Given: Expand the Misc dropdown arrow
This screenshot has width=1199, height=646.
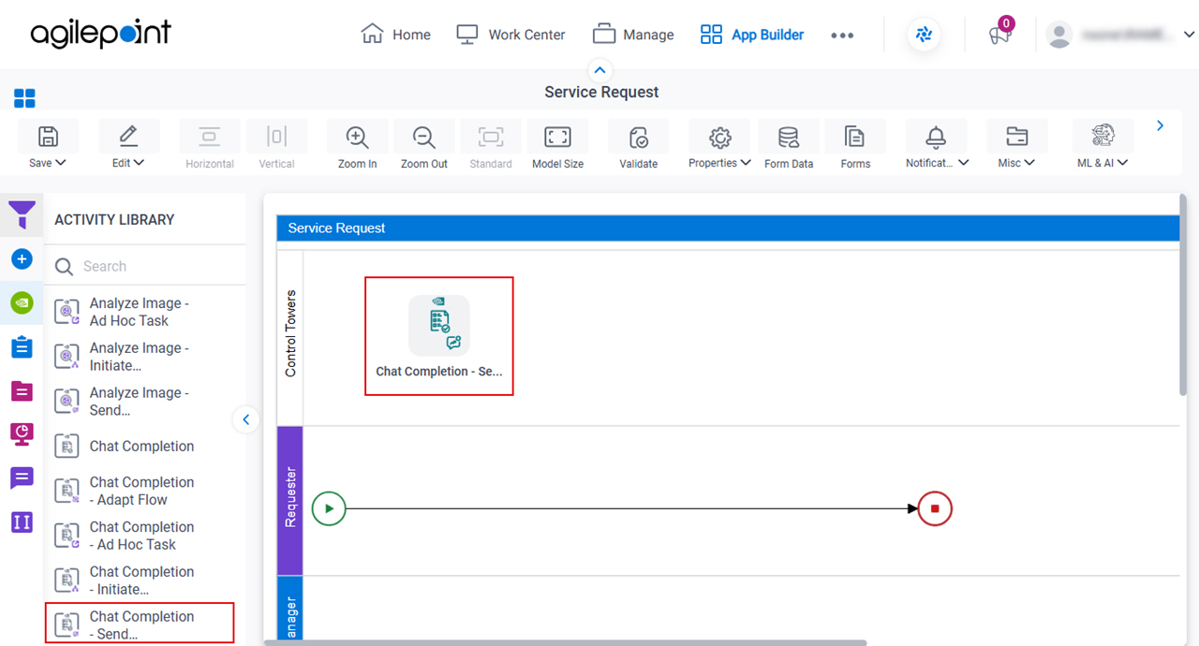Looking at the screenshot, I should click(1029, 163).
